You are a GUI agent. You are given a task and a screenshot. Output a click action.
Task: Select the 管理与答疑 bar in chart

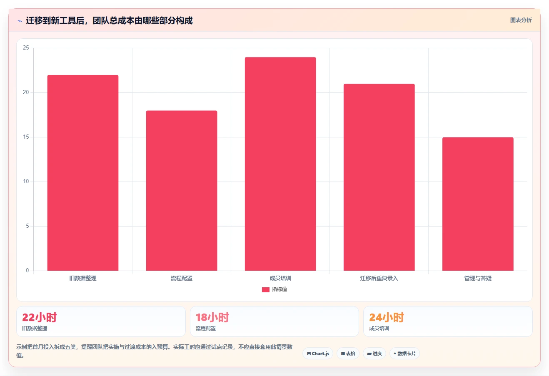[478, 204]
